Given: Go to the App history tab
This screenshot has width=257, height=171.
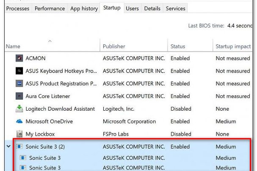Looking at the screenshot, I should click(x=84, y=8).
